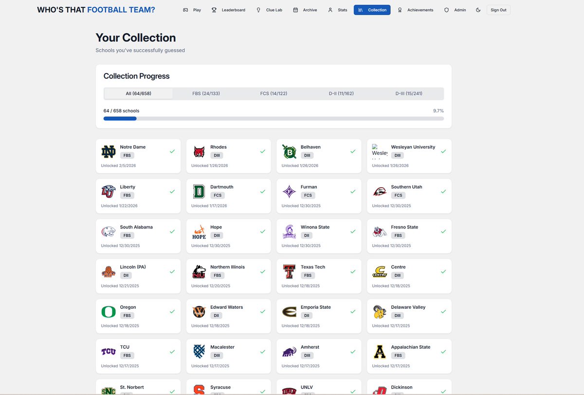Viewport: 584px width, 395px height.
Task: Click the Texas Tech double-T logo
Action: pyautogui.click(x=289, y=272)
